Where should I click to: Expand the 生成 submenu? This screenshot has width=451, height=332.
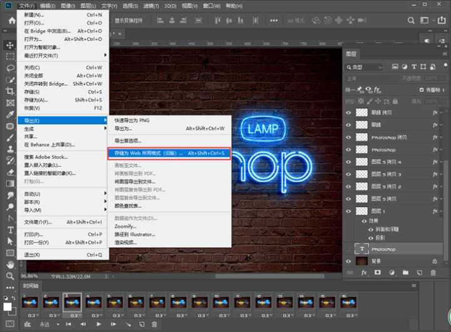pyautogui.click(x=63, y=129)
